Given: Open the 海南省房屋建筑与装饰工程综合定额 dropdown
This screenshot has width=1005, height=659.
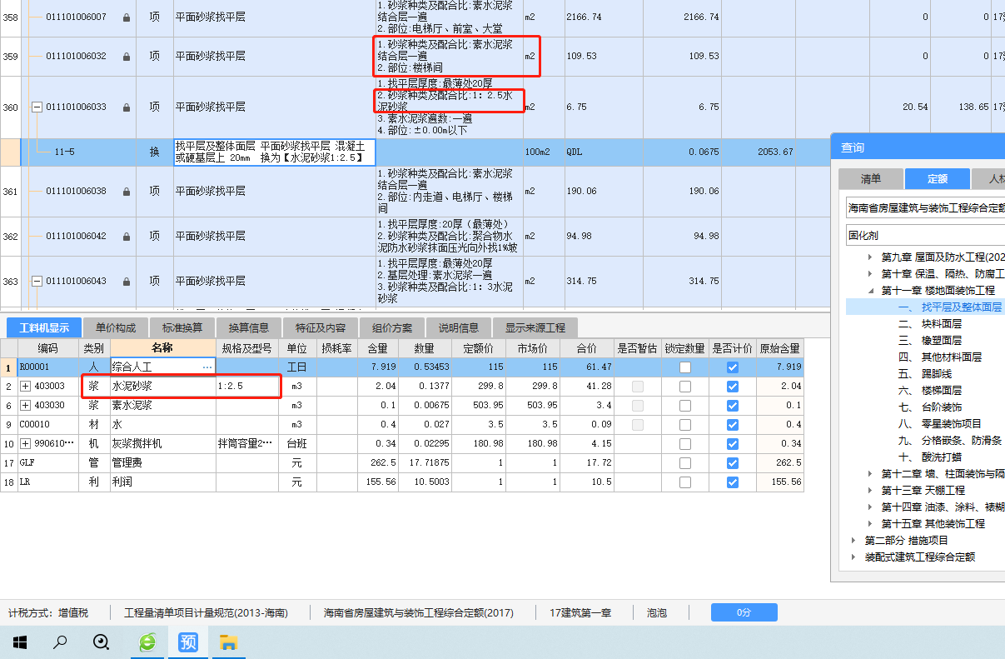Looking at the screenshot, I should [925, 207].
